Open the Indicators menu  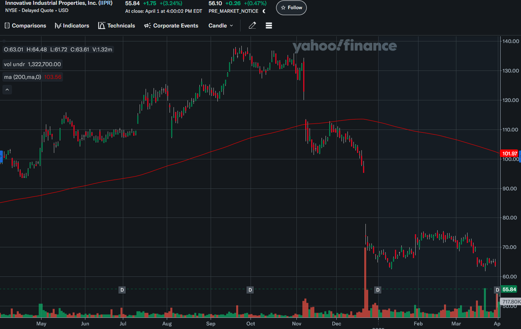(72, 26)
